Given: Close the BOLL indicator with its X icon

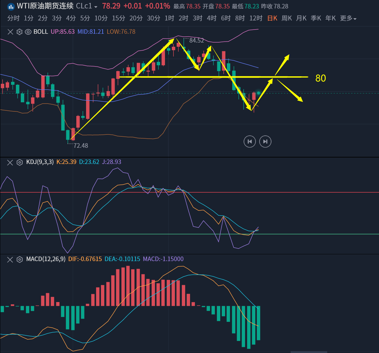Looking at the screenshot, I should [10, 32].
